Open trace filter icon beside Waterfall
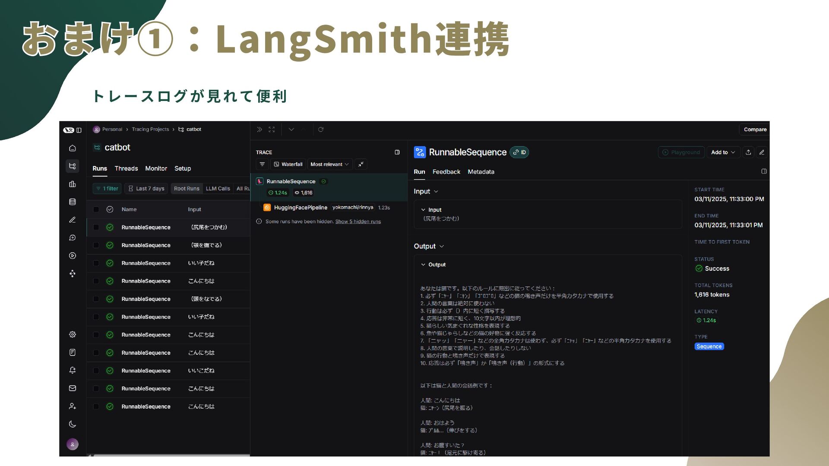This screenshot has width=829, height=466. coord(262,164)
